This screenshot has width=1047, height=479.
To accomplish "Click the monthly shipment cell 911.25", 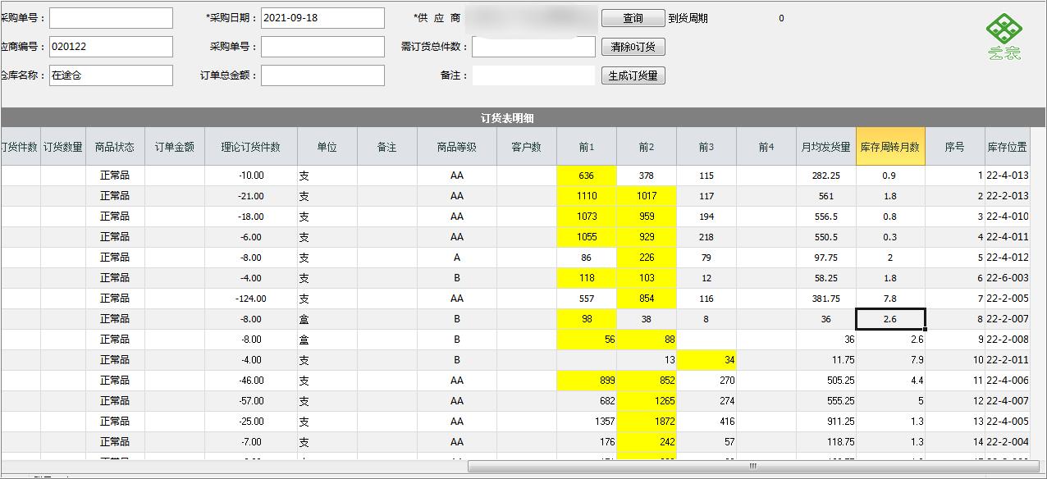I will (x=826, y=422).
